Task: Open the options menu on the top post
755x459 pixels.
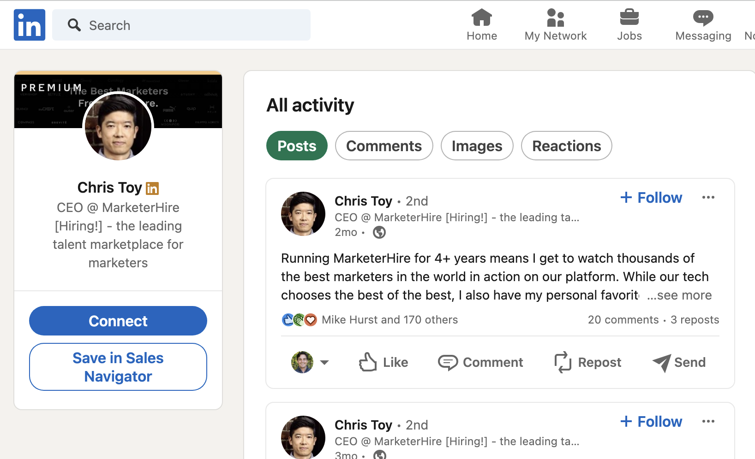Action: pyautogui.click(x=708, y=197)
